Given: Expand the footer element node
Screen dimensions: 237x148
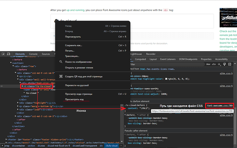Looking at the screenshot, I should tap(7, 139).
